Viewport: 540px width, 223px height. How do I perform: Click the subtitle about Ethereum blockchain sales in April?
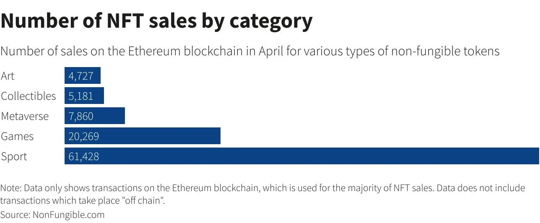[x=250, y=51]
